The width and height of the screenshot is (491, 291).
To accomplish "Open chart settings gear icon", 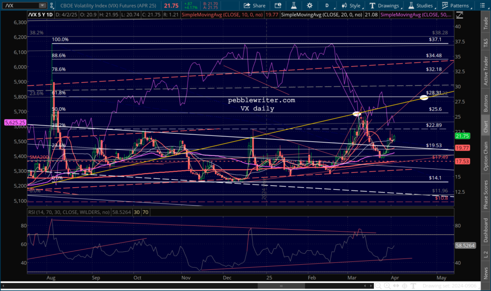I will [x=309, y=5].
